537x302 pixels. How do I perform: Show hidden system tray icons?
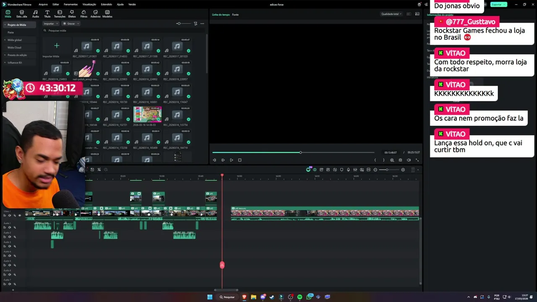pos(469,297)
